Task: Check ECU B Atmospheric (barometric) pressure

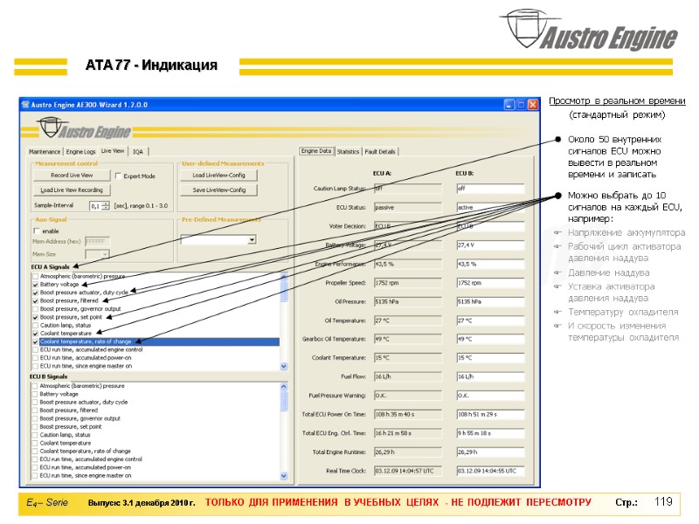Action: point(35,386)
